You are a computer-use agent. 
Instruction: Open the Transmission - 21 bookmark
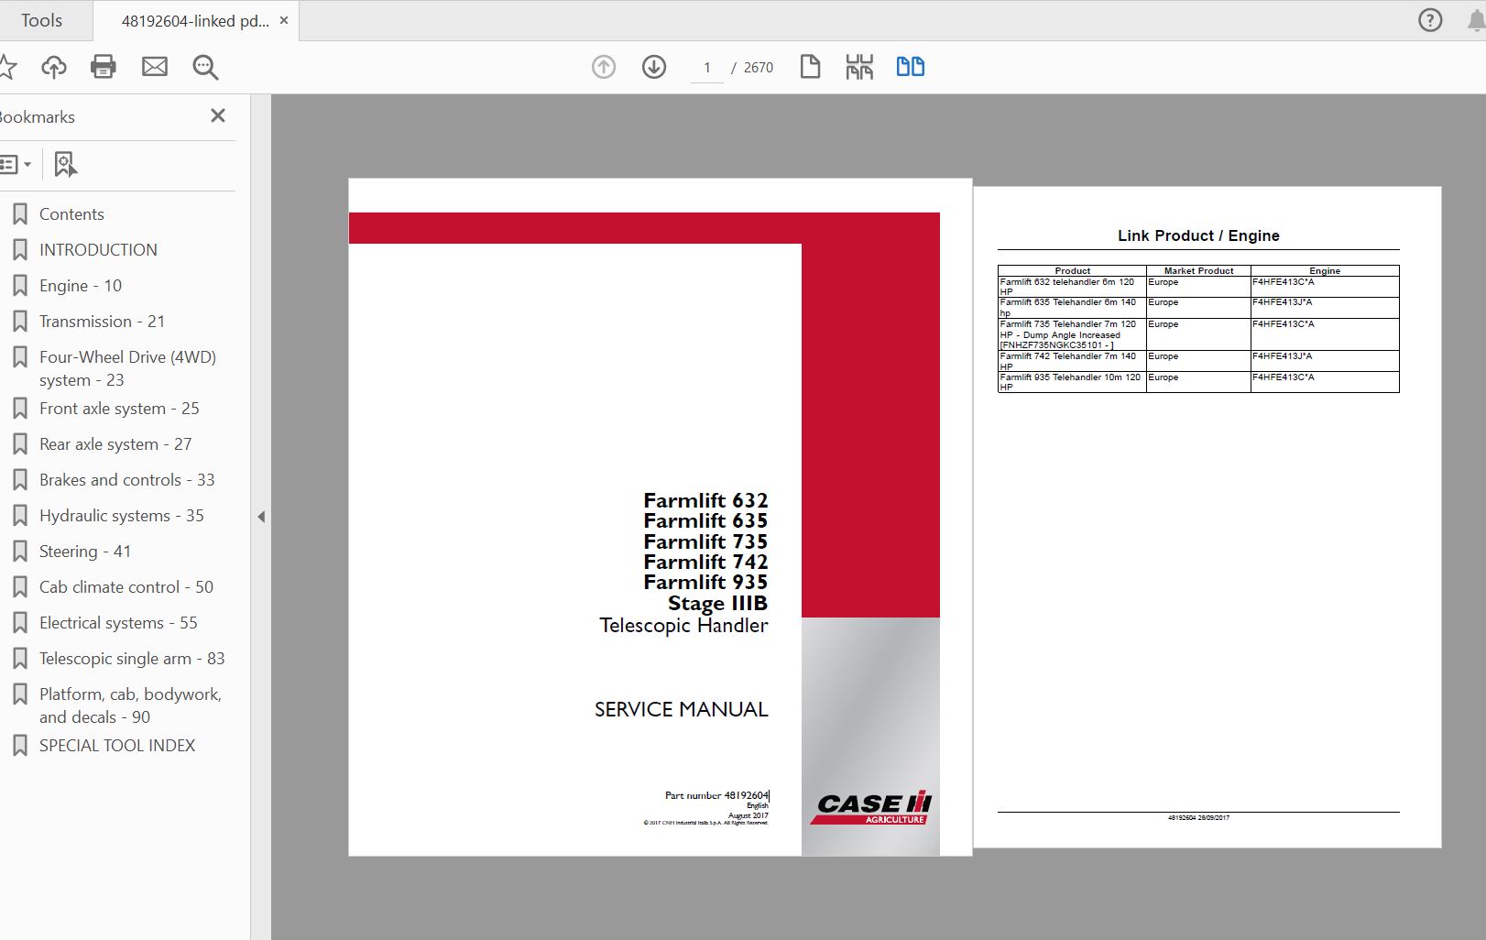102,322
